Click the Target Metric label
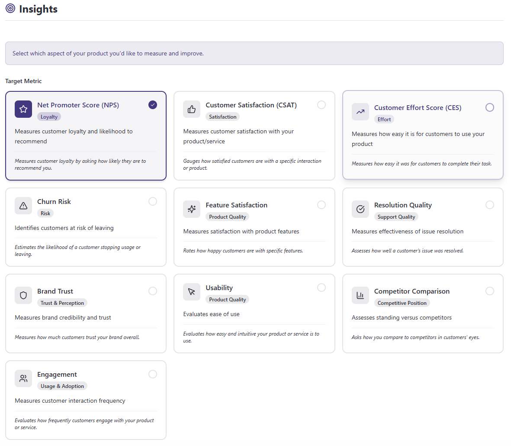The width and height of the screenshot is (511, 446). pos(23,81)
